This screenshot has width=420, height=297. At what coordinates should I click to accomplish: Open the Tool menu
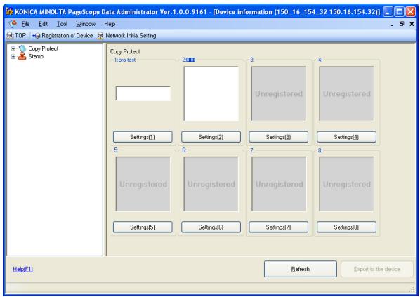(62, 24)
